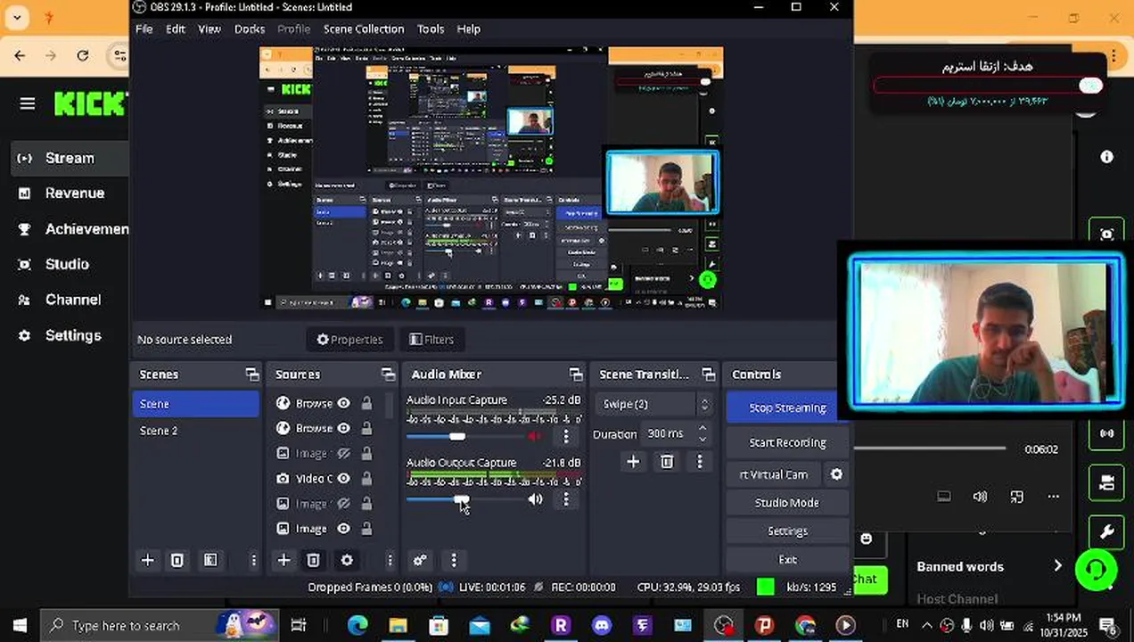Open Virtual Cam settings gear

[836, 474]
